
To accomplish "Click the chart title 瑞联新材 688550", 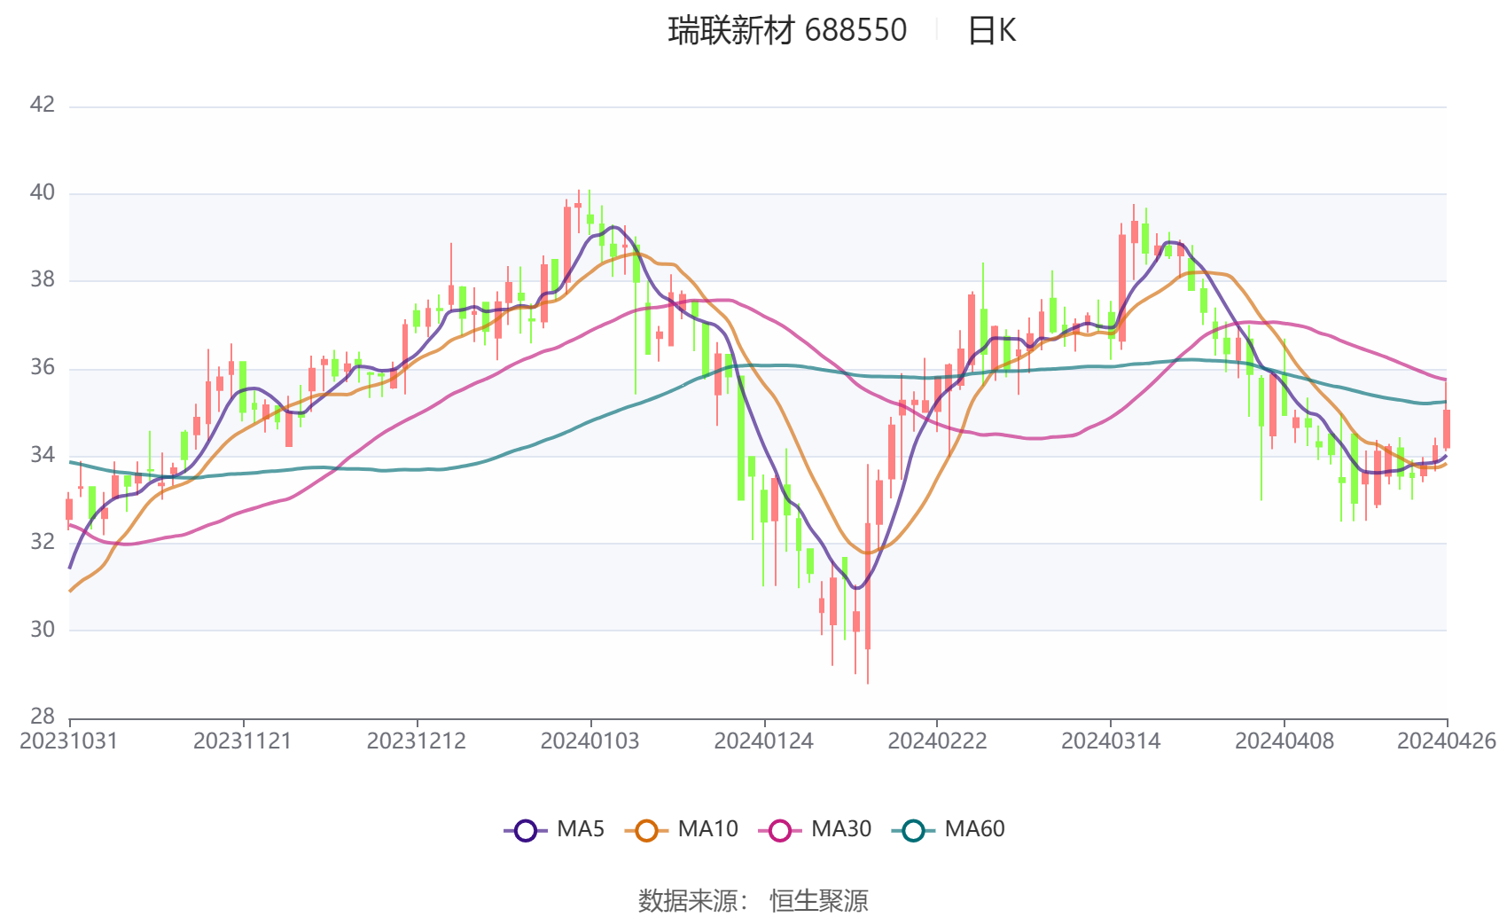I will pos(787,30).
